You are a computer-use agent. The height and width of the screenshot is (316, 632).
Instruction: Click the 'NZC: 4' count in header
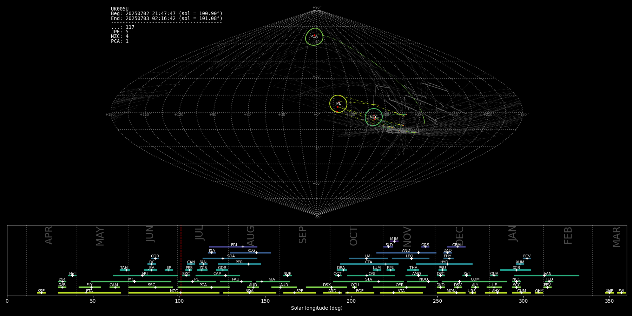pos(120,37)
